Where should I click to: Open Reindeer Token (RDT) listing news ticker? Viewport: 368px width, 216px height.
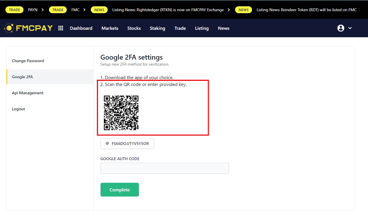pyautogui.click(x=306, y=10)
